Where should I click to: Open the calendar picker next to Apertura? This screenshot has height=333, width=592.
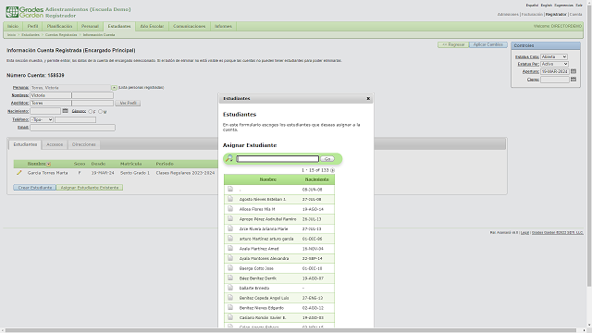tap(573, 71)
